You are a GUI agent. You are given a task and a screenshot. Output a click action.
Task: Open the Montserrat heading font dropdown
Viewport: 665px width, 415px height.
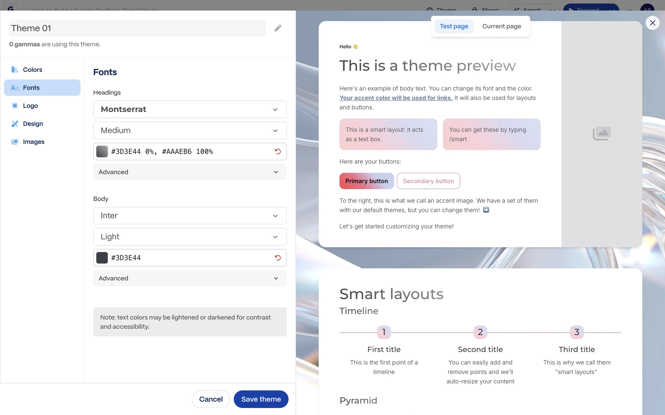[x=189, y=109]
